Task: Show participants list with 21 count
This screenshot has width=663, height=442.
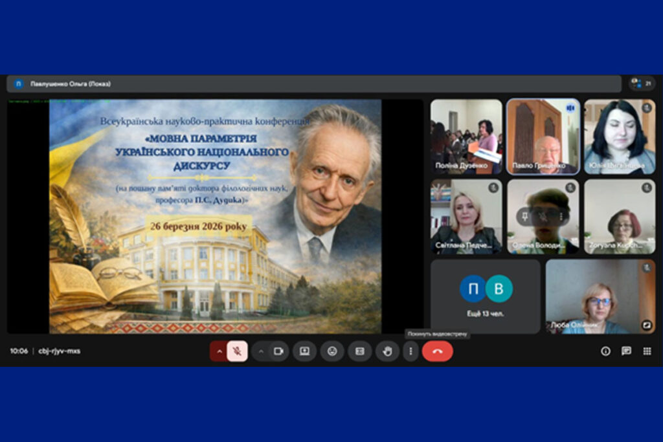Action: pyautogui.click(x=642, y=83)
